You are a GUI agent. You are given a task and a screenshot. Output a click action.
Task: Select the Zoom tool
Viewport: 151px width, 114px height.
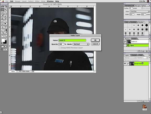(6, 36)
